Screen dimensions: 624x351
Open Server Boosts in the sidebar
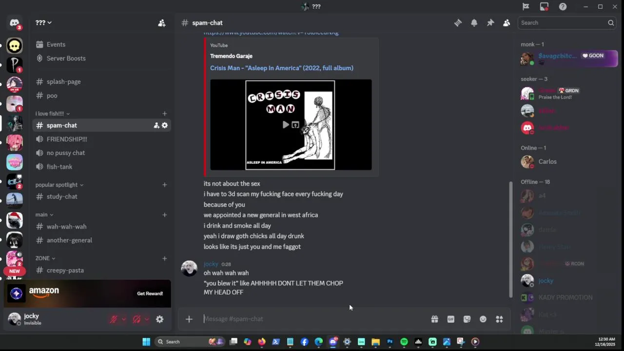point(101,58)
